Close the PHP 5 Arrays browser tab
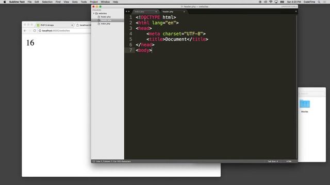 tap(72, 25)
